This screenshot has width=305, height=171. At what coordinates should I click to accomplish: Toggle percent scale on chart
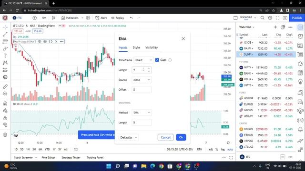217,149
